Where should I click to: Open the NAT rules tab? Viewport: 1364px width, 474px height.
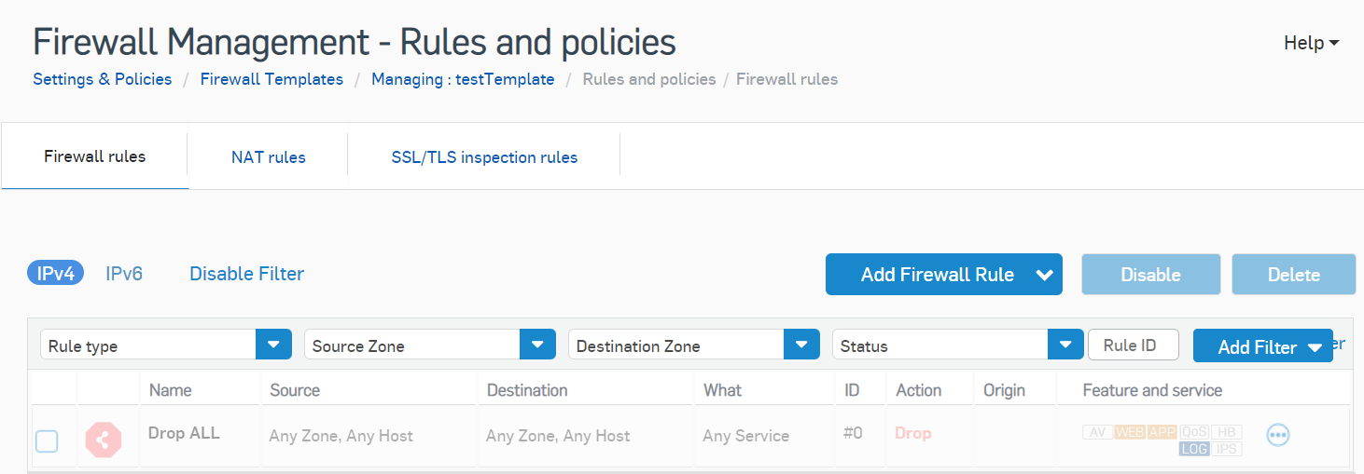tap(268, 157)
